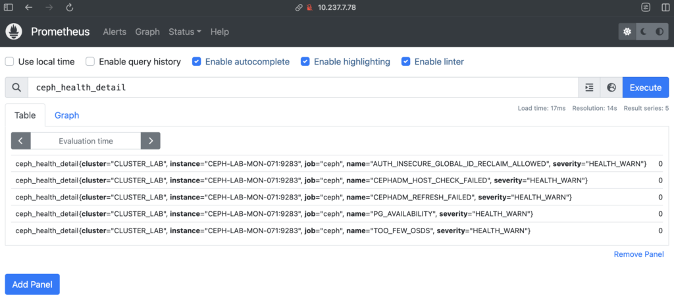Reload the page with refresh icon
674x297 pixels.
click(x=70, y=7)
